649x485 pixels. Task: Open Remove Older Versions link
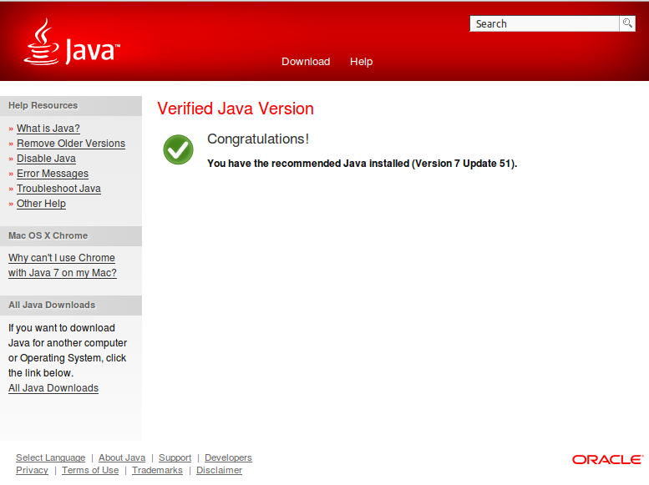[x=71, y=144]
